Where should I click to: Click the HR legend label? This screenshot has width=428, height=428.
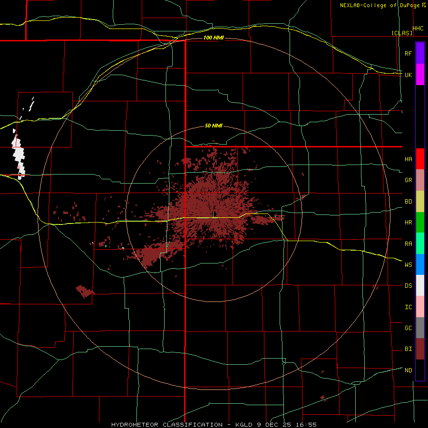click(408, 223)
